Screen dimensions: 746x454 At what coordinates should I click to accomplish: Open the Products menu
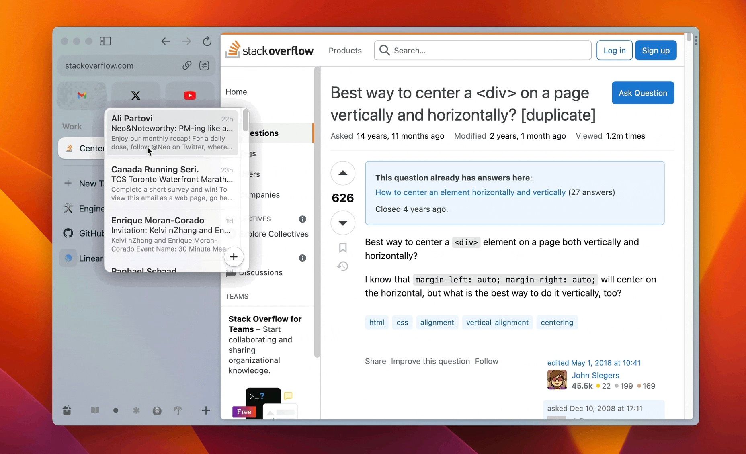[345, 51]
